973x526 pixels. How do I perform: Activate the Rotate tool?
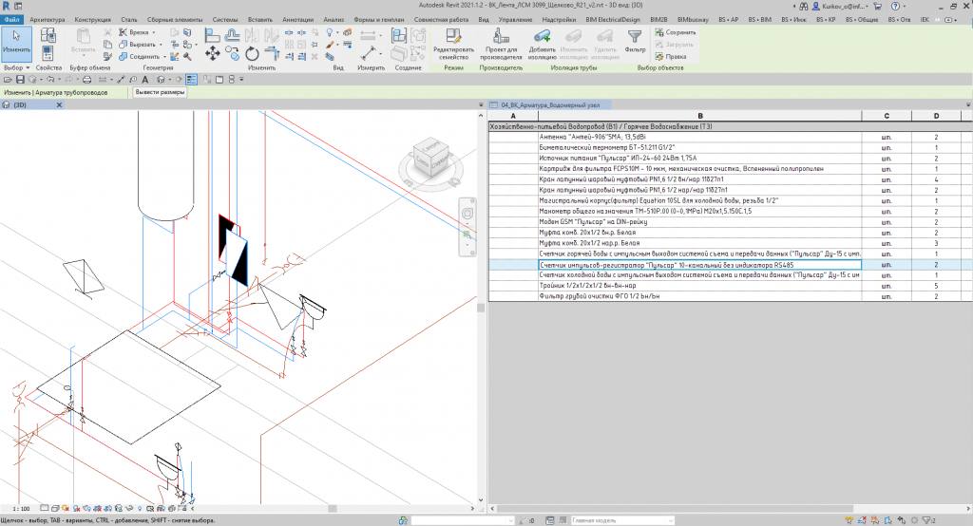click(x=251, y=54)
